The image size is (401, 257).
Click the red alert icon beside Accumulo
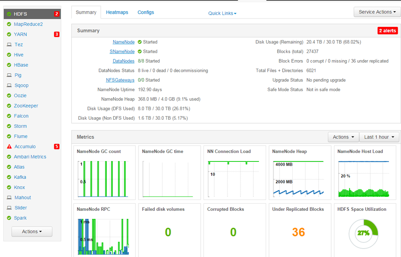point(9,146)
